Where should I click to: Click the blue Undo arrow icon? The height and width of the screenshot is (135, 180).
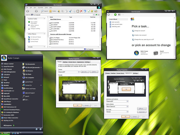(85, 11)
